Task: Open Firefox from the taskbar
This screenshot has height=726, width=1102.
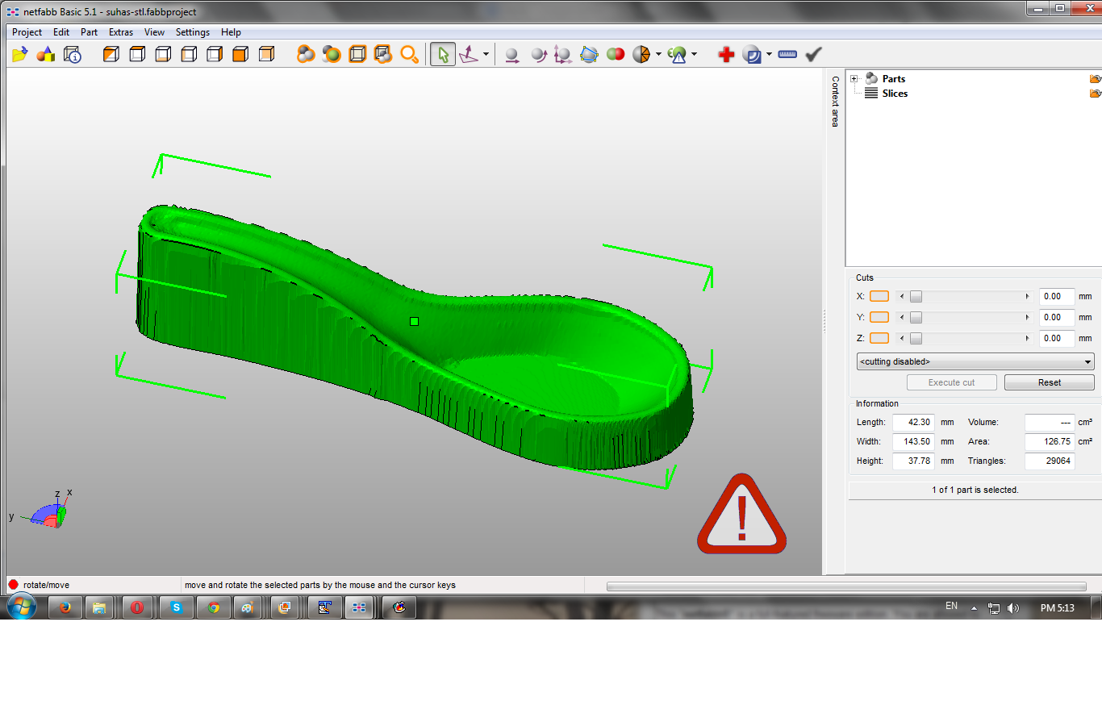Action: pyautogui.click(x=65, y=607)
